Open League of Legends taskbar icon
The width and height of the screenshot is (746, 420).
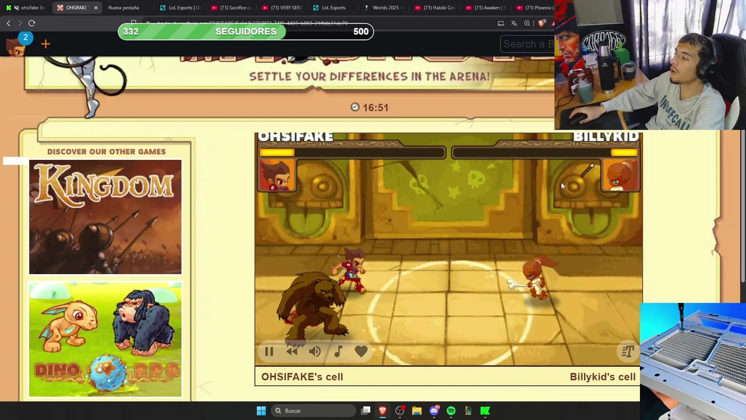point(468,411)
